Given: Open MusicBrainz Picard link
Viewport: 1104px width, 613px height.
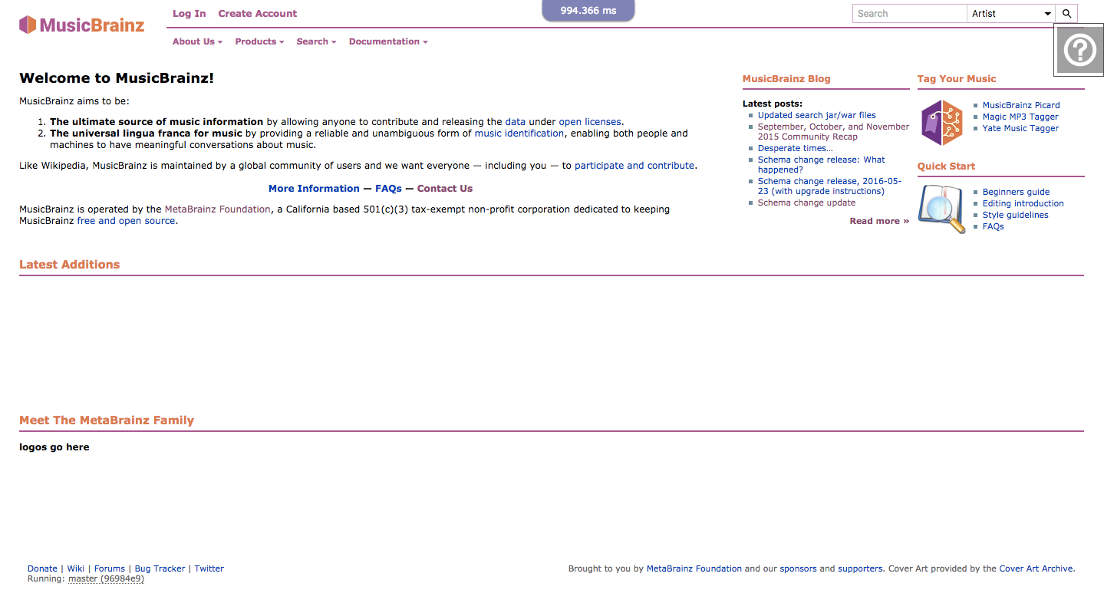Looking at the screenshot, I should [x=1021, y=105].
